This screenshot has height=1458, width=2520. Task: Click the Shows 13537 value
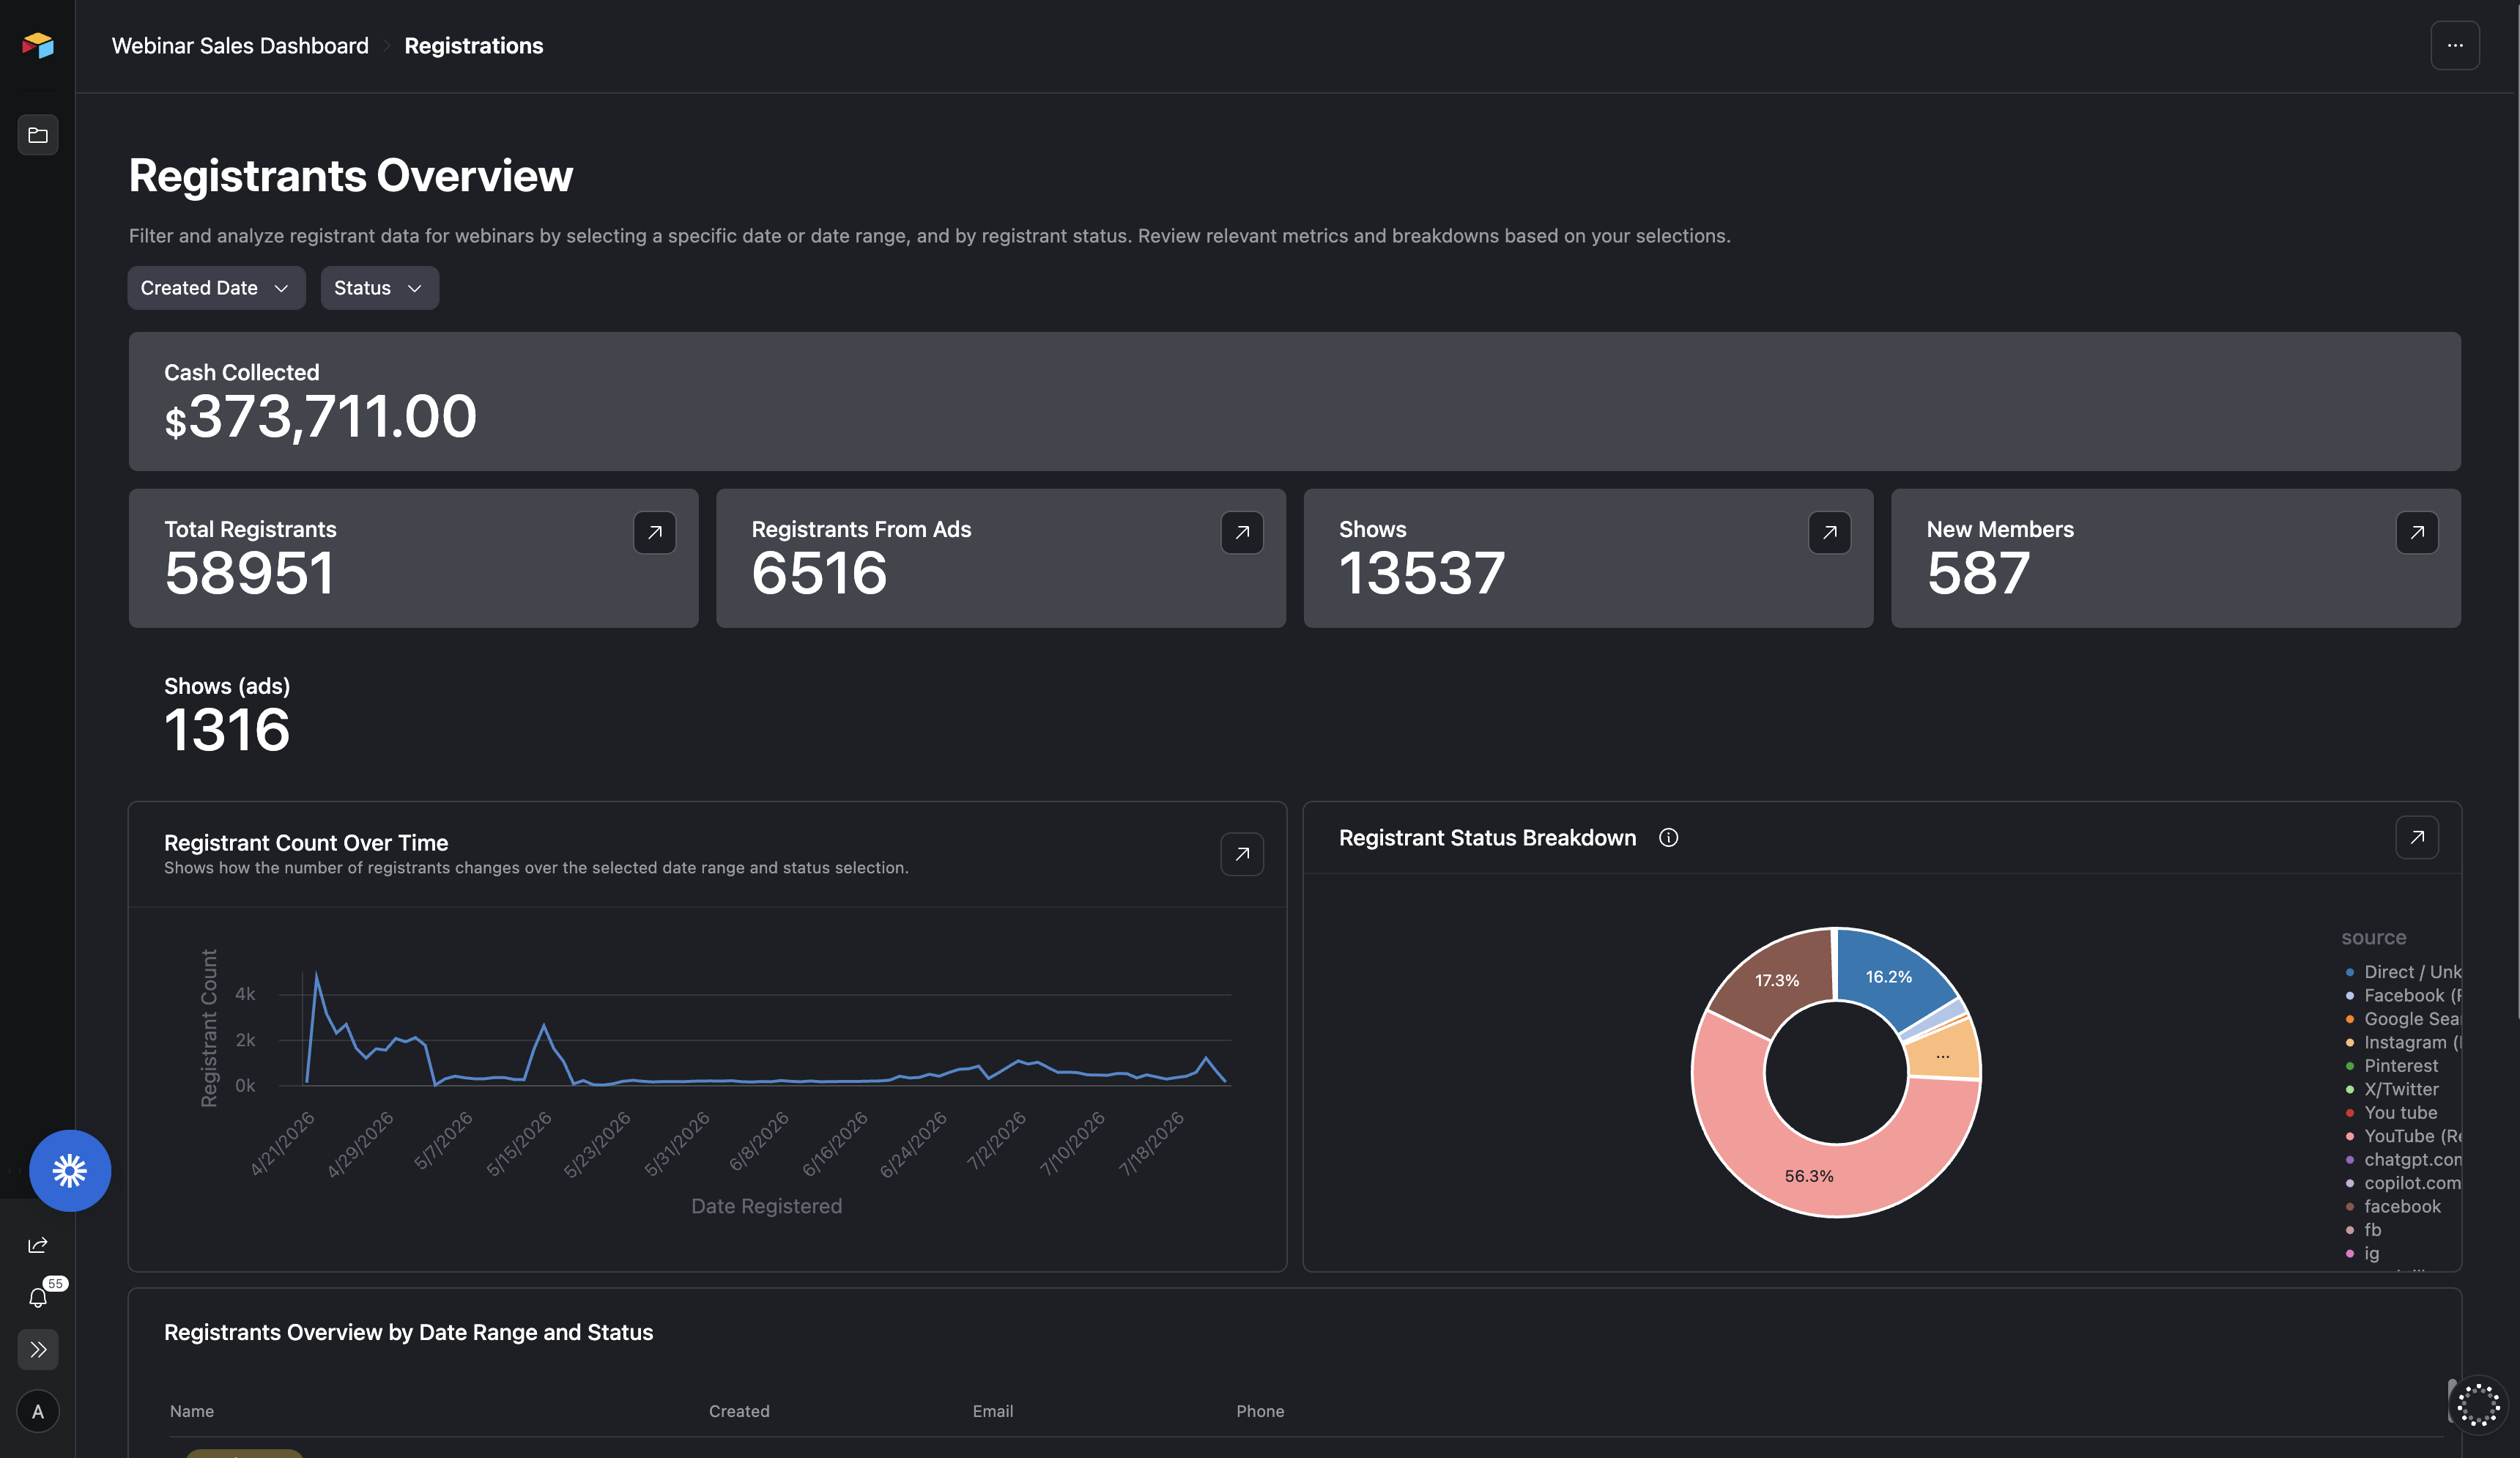(x=1422, y=573)
